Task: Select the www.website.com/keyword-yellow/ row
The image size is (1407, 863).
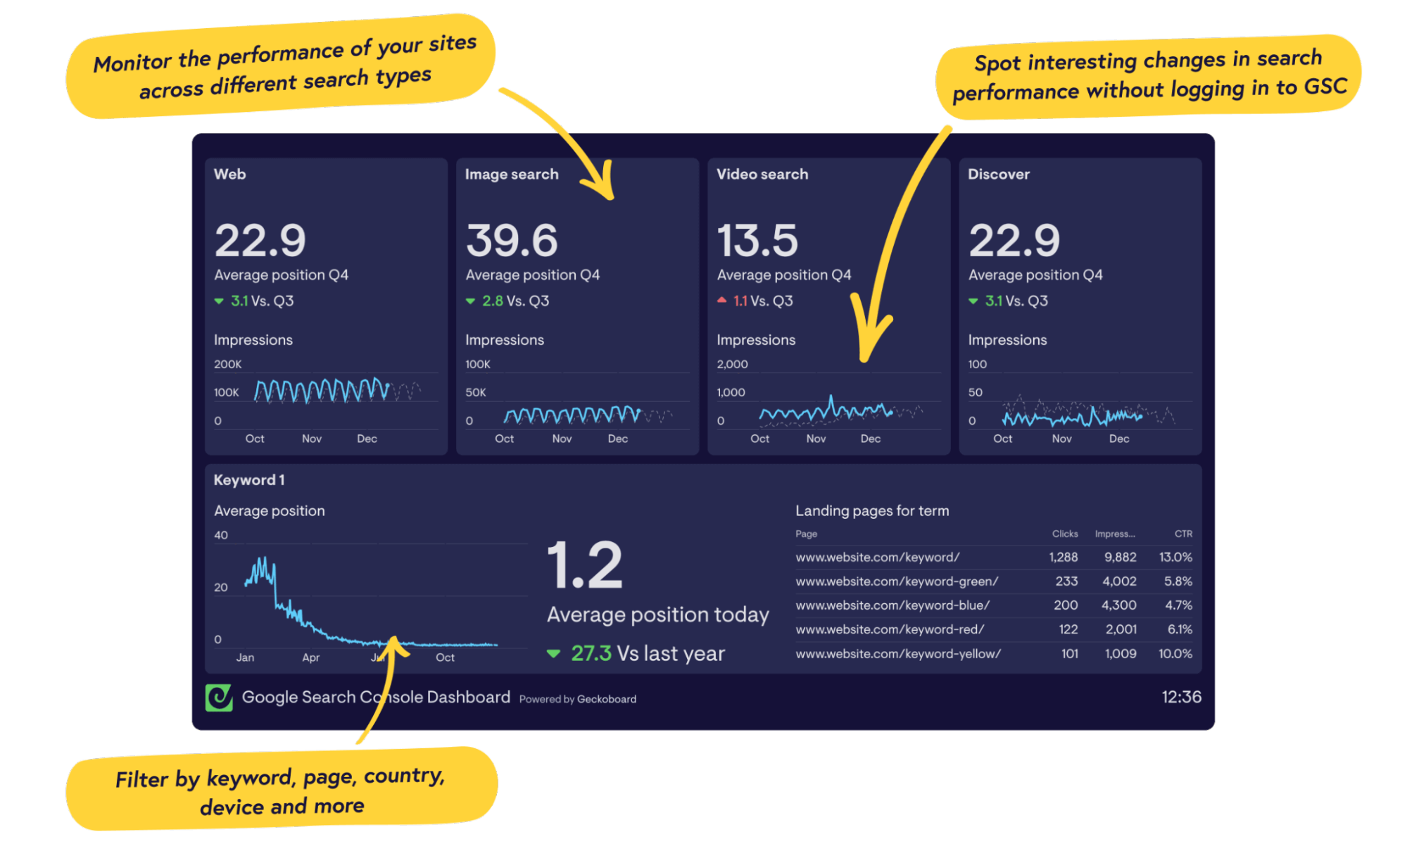Action: coord(898,654)
